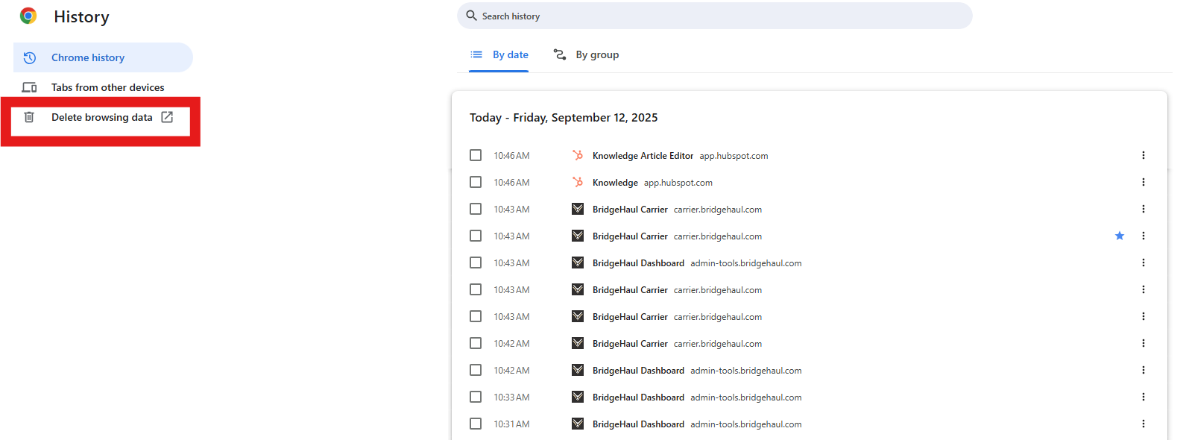The image size is (1189, 440).
Task: Open the 10:42 AM BridgeHaul Dashboard link
Action: pyautogui.click(x=638, y=371)
